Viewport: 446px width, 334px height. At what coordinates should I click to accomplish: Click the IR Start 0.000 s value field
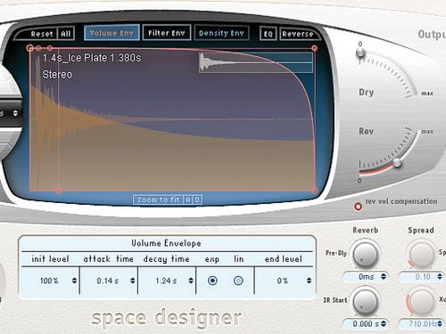[x=366, y=323]
